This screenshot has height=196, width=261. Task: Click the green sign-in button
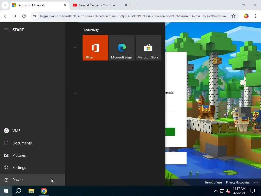tap(170, 132)
